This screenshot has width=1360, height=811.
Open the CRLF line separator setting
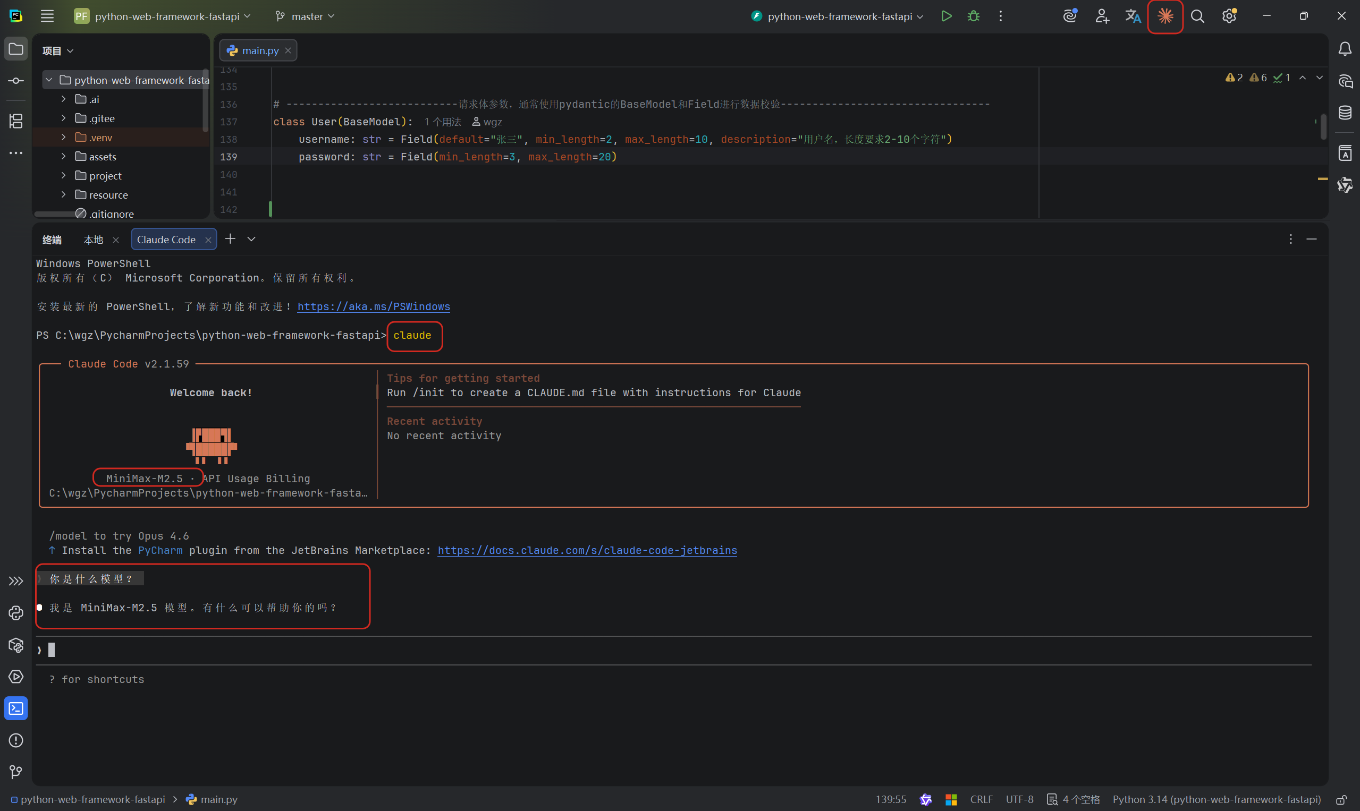(x=981, y=799)
